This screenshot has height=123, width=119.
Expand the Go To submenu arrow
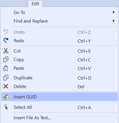tap(113, 12)
